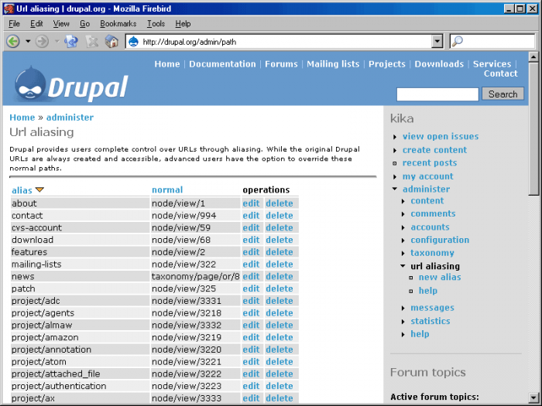542x406 pixels.
Task: Click the vertical scrollbar up arrow
Action: tap(533, 56)
